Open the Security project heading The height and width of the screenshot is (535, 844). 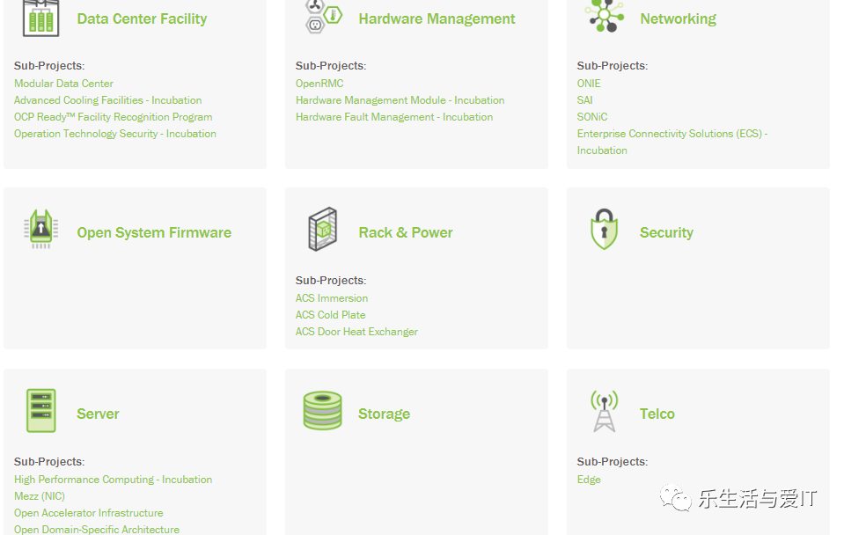pyautogui.click(x=666, y=232)
